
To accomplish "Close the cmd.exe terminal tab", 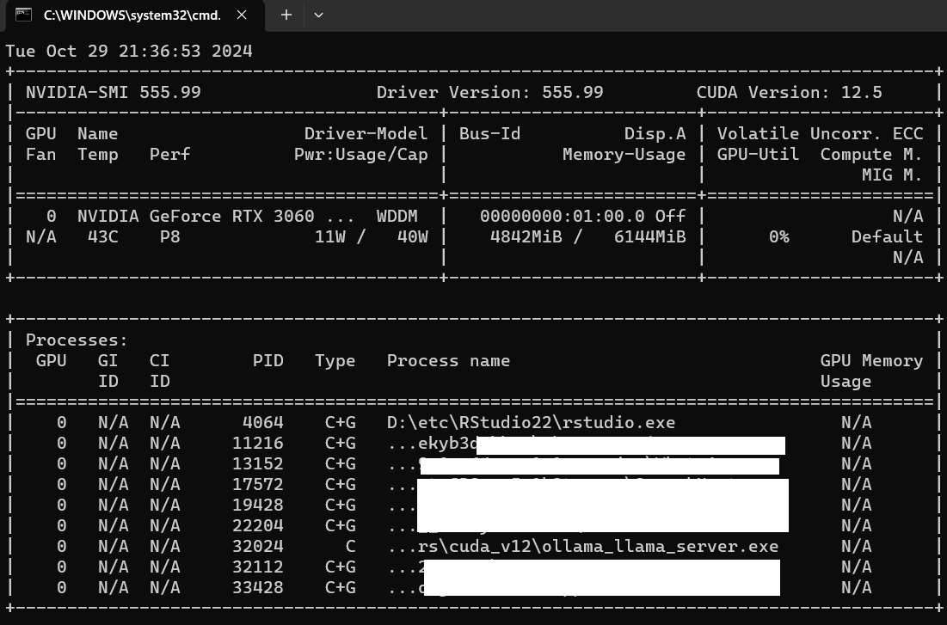I will coord(242,15).
